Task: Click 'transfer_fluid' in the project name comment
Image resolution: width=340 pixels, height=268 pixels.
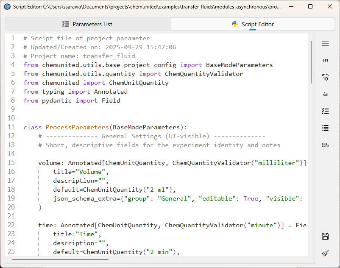Action: click(109, 56)
